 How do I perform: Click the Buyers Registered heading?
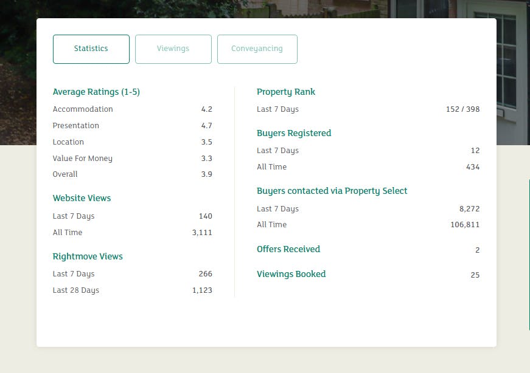(294, 133)
